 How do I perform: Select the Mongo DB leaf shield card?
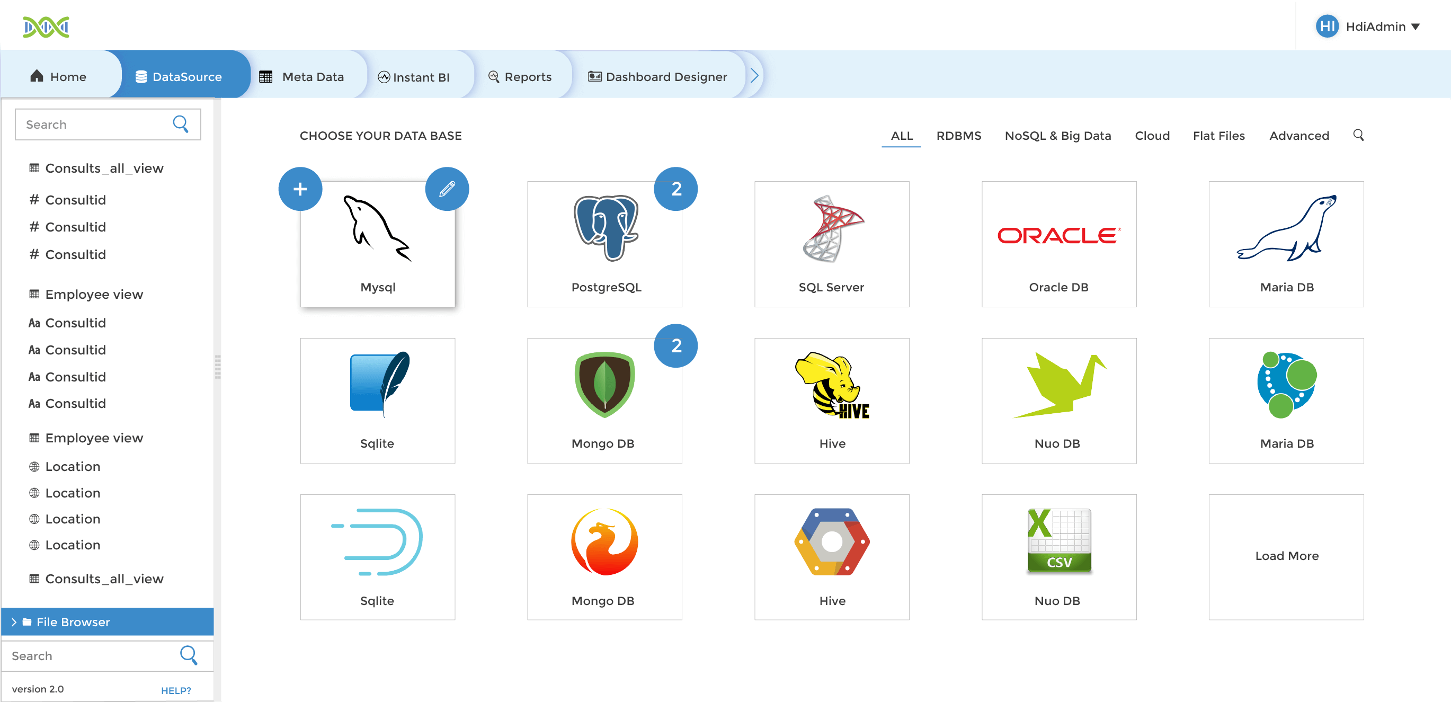[604, 401]
